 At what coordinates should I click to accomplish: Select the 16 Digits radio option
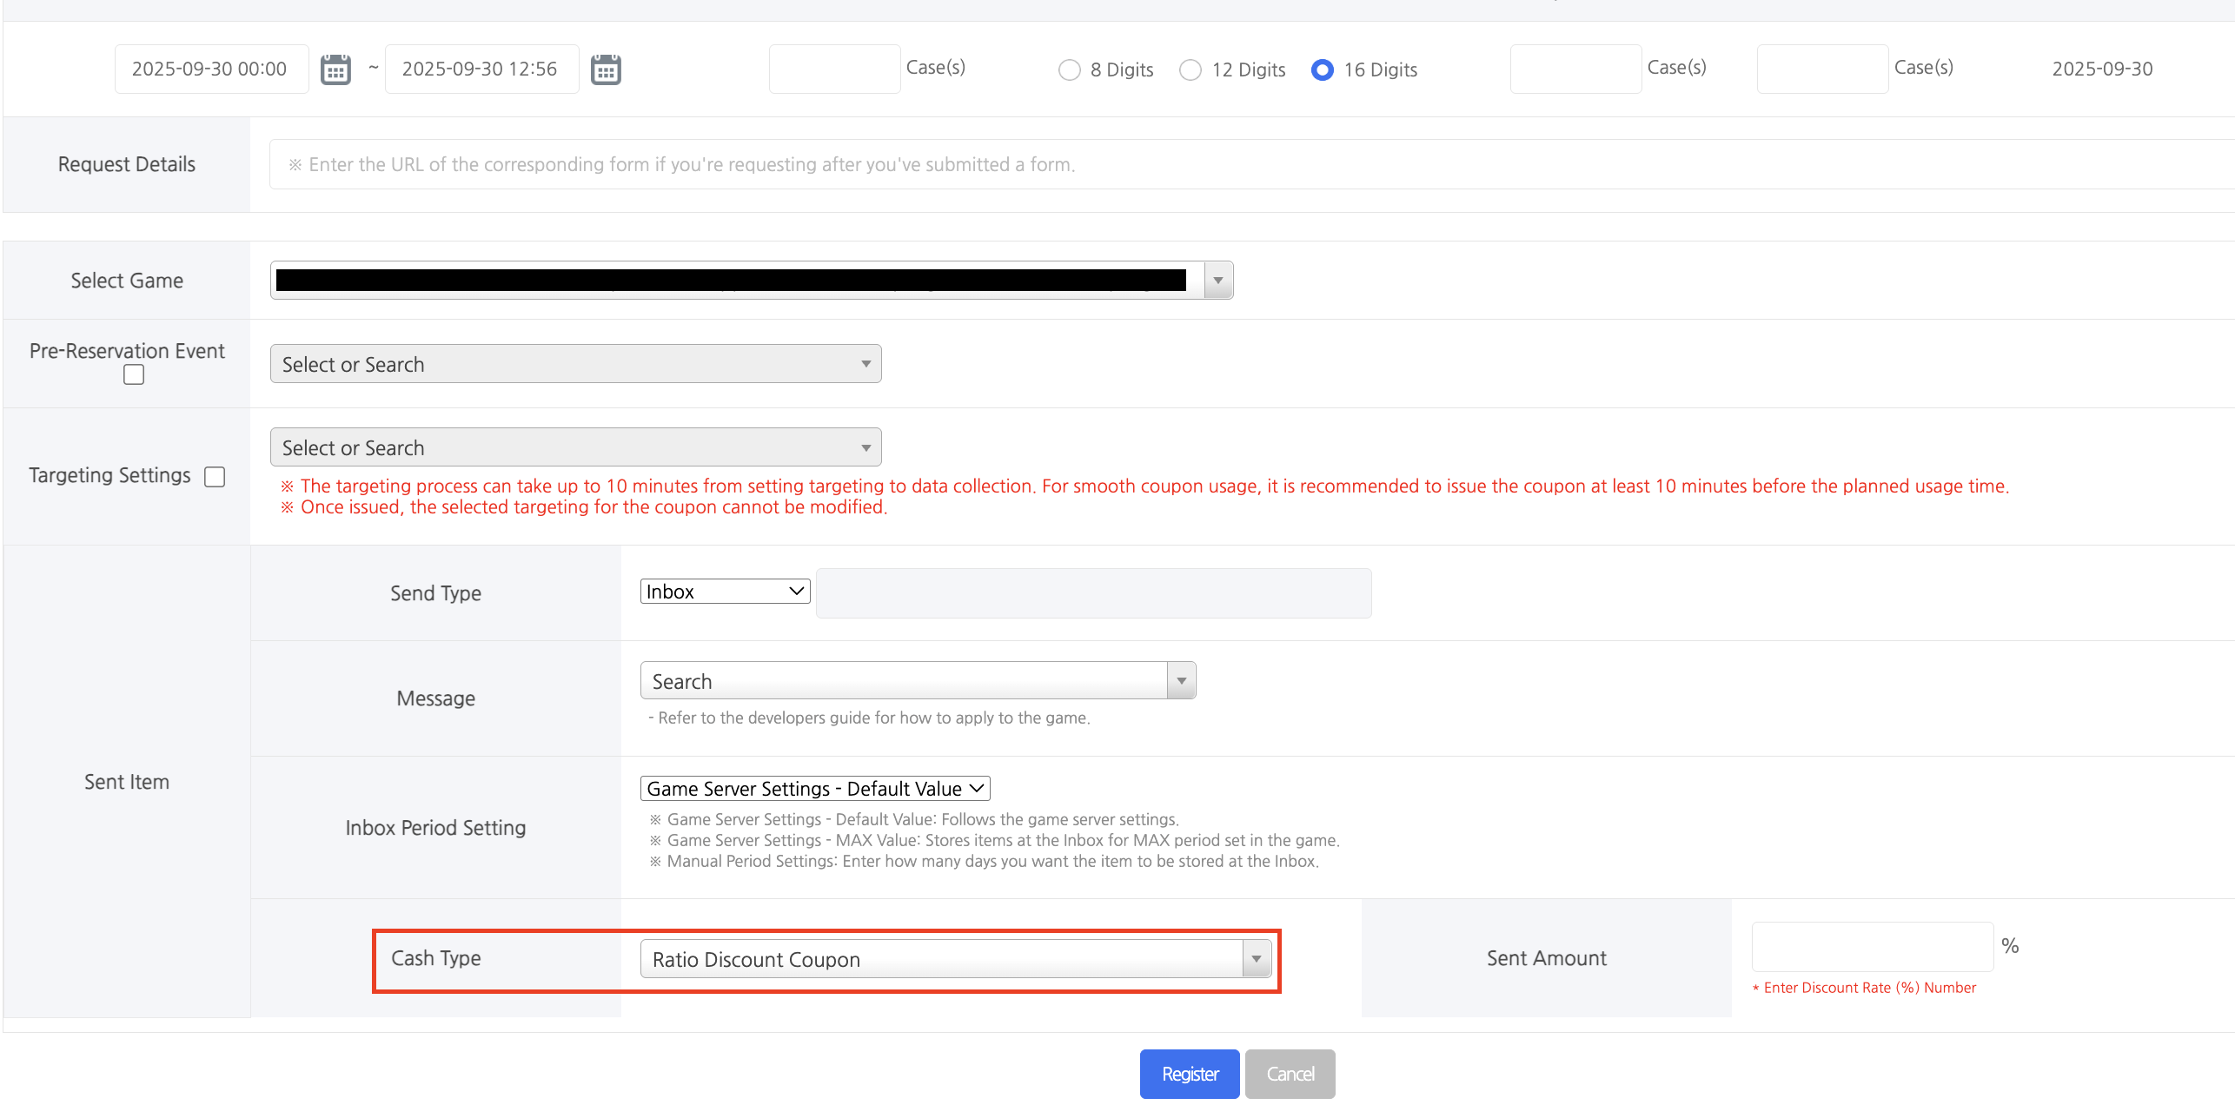(1322, 70)
